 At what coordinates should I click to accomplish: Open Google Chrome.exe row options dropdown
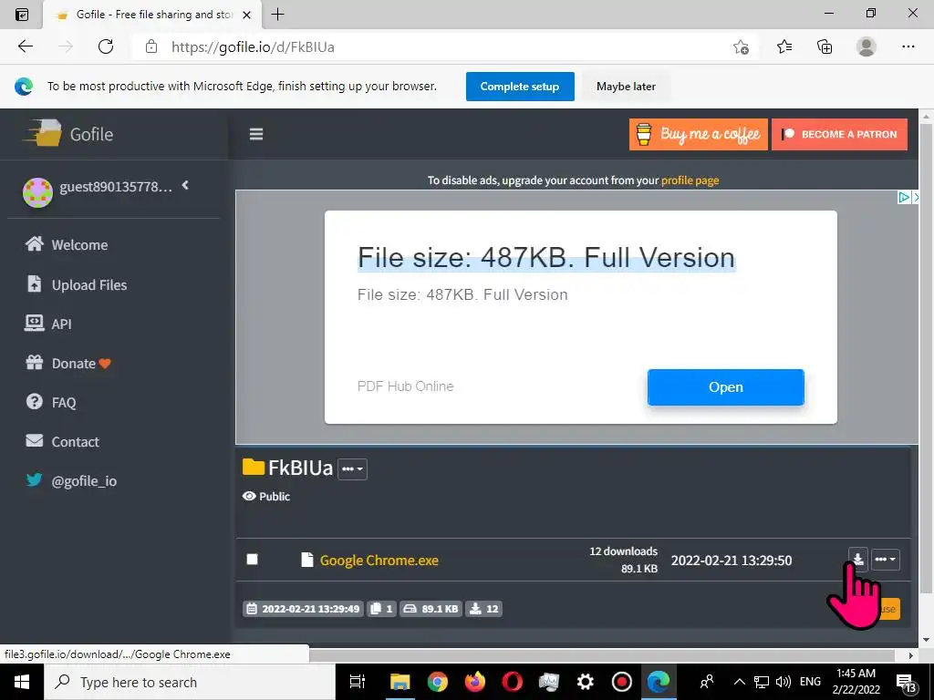[885, 559]
